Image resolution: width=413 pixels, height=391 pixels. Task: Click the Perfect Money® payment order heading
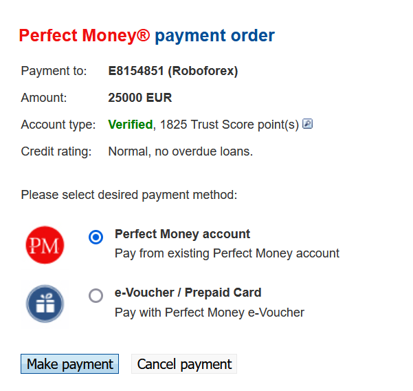point(146,36)
